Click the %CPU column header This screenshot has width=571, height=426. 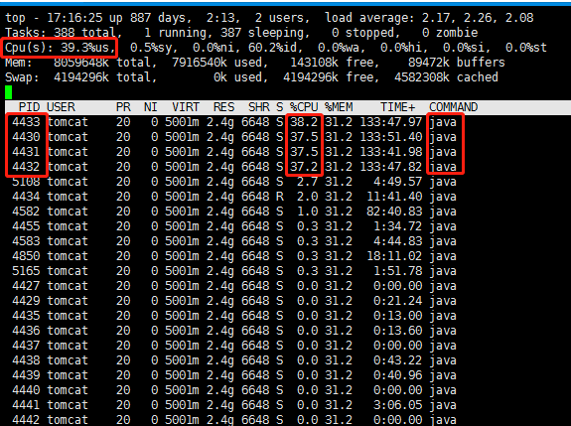click(x=304, y=107)
